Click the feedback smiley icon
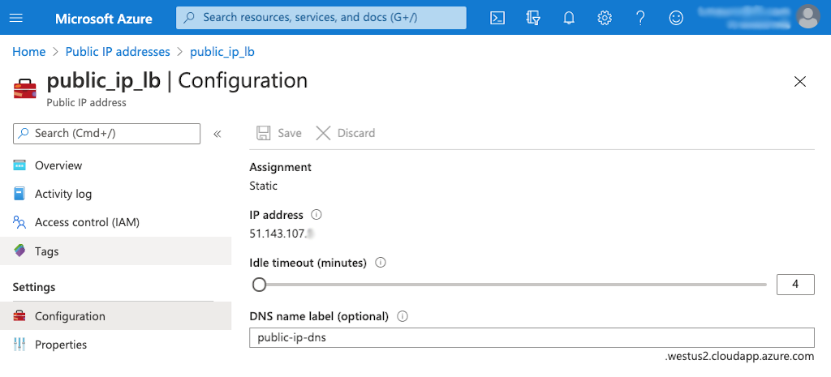Image resolution: width=831 pixels, height=377 pixels. tap(676, 18)
